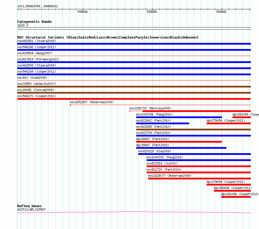The width and height of the screenshot is (259, 229).
Task: Click the red bar under esv2628077
Action: coord(199,179)
